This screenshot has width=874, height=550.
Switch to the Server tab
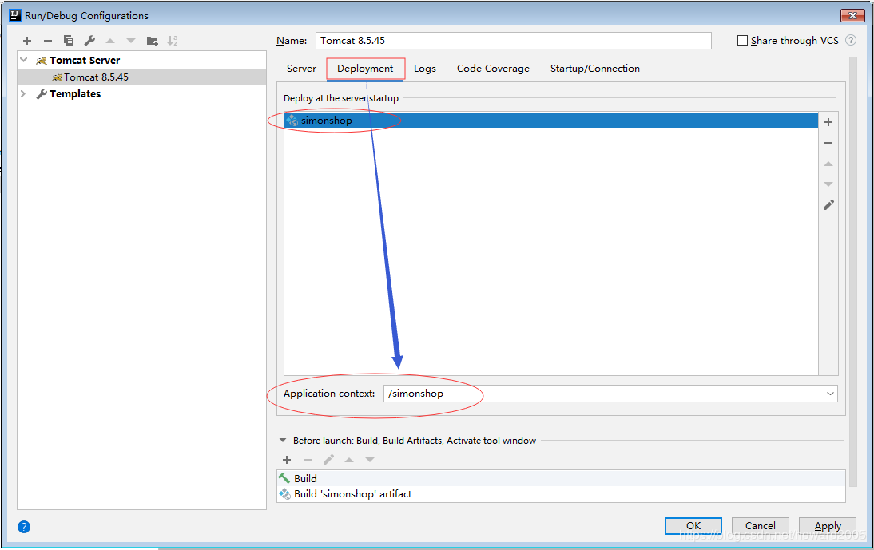(301, 69)
